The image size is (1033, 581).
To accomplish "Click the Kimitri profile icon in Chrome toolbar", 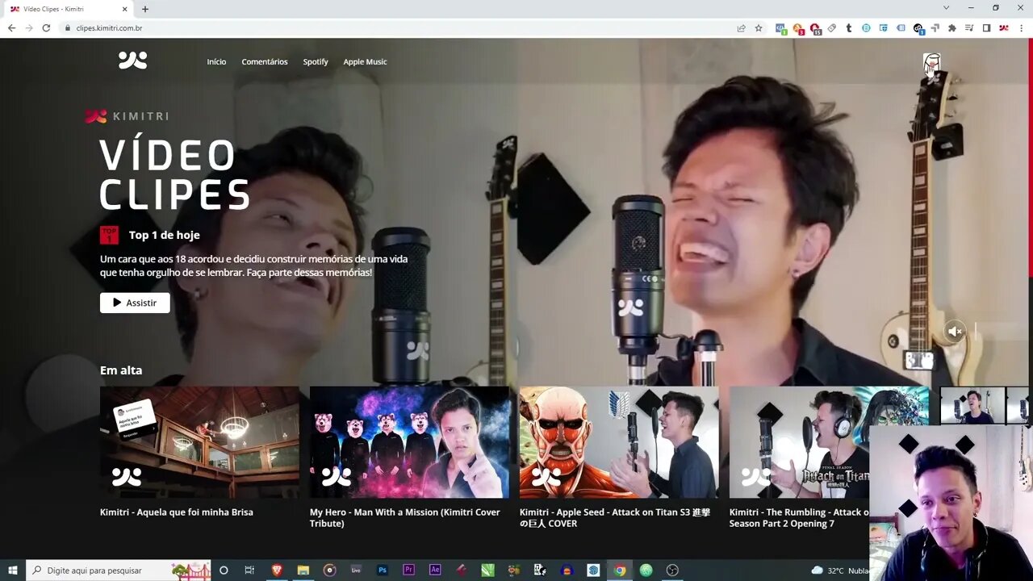I will (x=1004, y=27).
